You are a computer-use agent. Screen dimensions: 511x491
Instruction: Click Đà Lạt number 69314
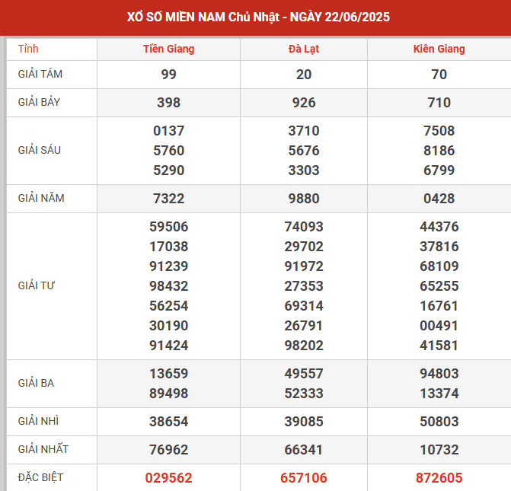pos(304,306)
